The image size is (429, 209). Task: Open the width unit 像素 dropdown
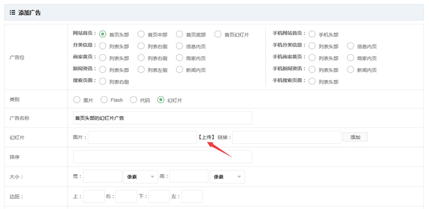click(140, 177)
